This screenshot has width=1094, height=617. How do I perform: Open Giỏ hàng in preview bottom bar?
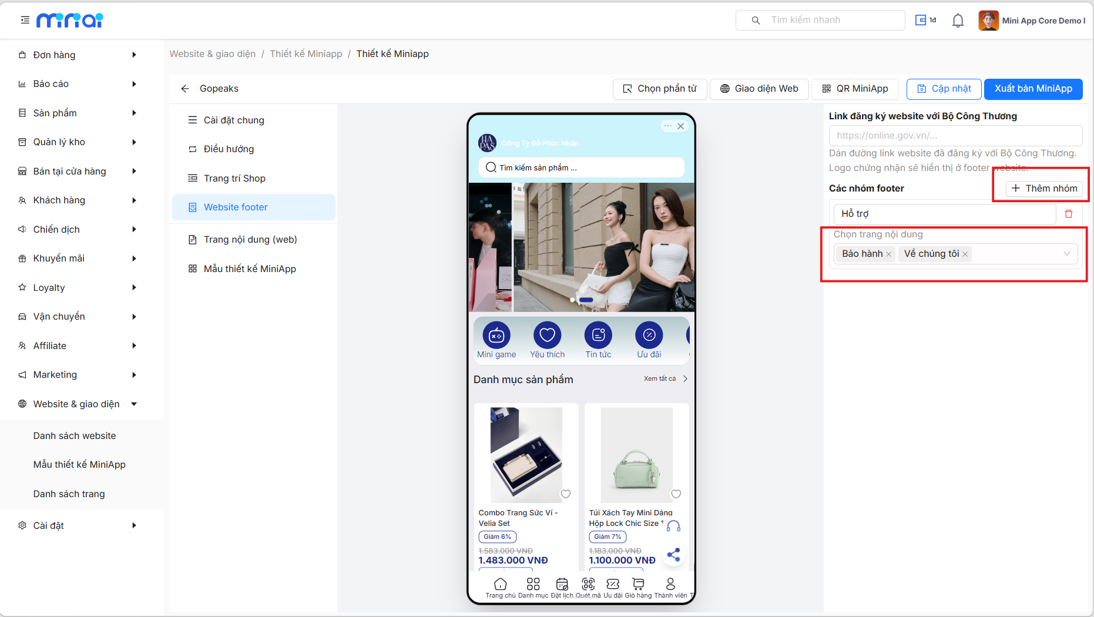pyautogui.click(x=639, y=588)
